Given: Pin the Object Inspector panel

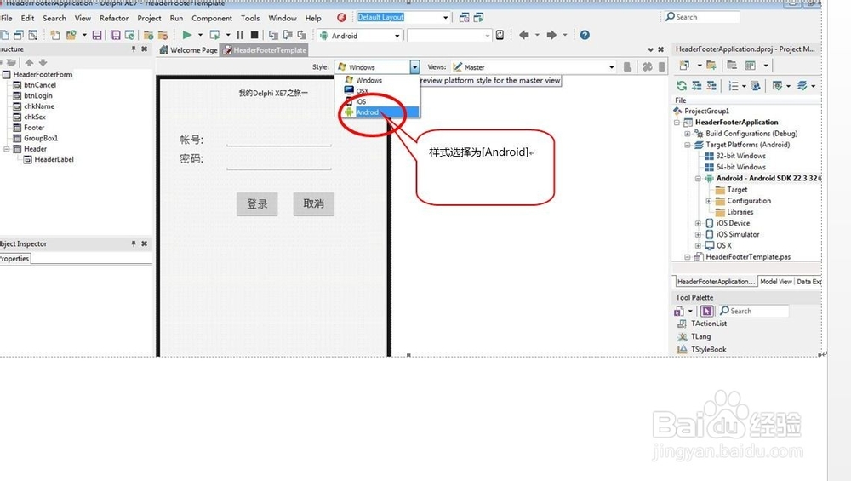Looking at the screenshot, I should [134, 243].
